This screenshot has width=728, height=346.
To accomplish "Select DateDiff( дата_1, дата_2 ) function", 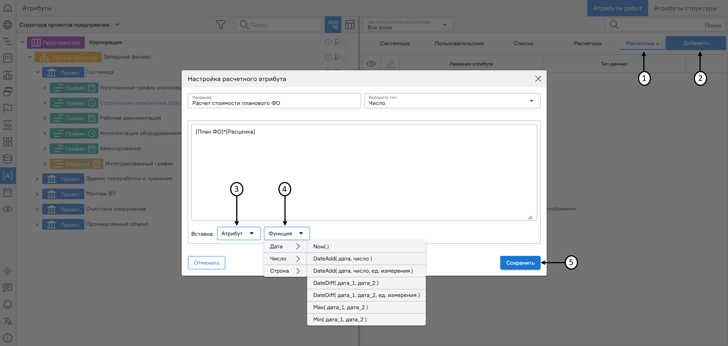I will click(346, 283).
